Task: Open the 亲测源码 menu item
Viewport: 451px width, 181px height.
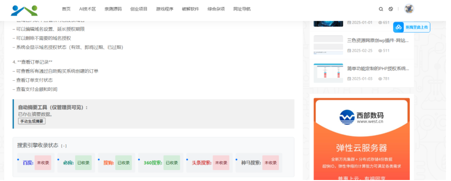Action: click(x=113, y=9)
